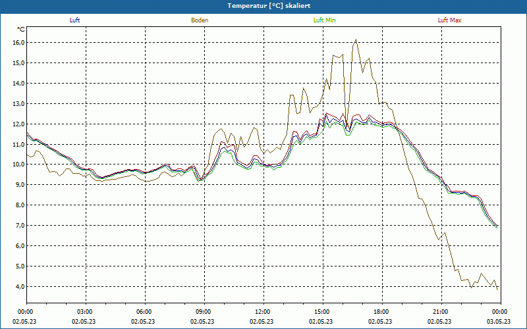Click the brown 'Boden' legend label

point(200,20)
